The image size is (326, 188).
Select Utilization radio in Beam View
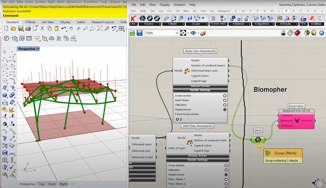point(225,105)
